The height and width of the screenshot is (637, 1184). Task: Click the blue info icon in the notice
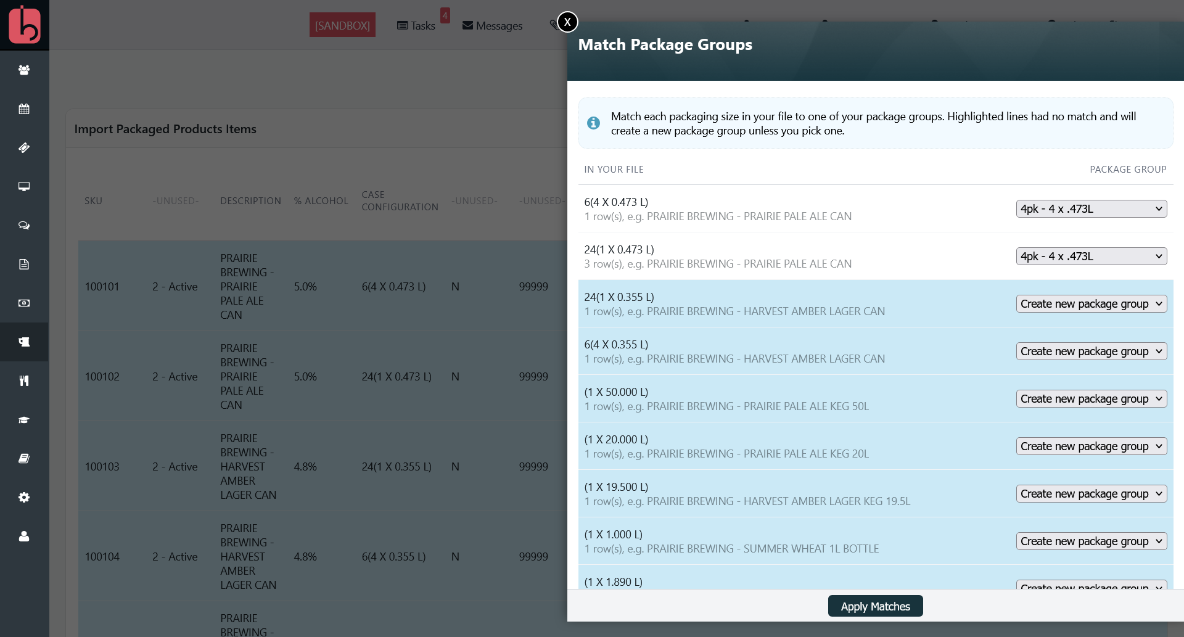tap(593, 123)
